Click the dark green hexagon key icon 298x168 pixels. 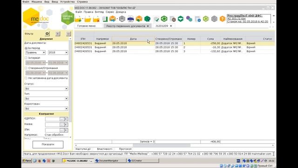pos(147,19)
